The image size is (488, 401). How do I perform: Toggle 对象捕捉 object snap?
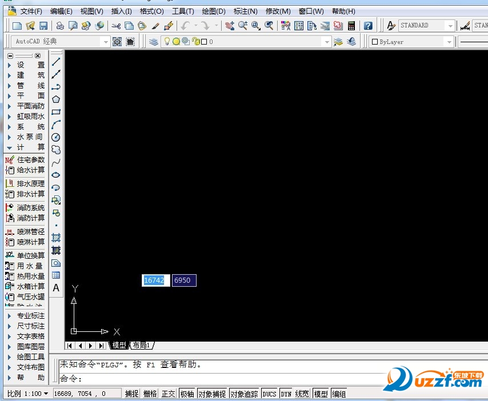click(x=212, y=394)
